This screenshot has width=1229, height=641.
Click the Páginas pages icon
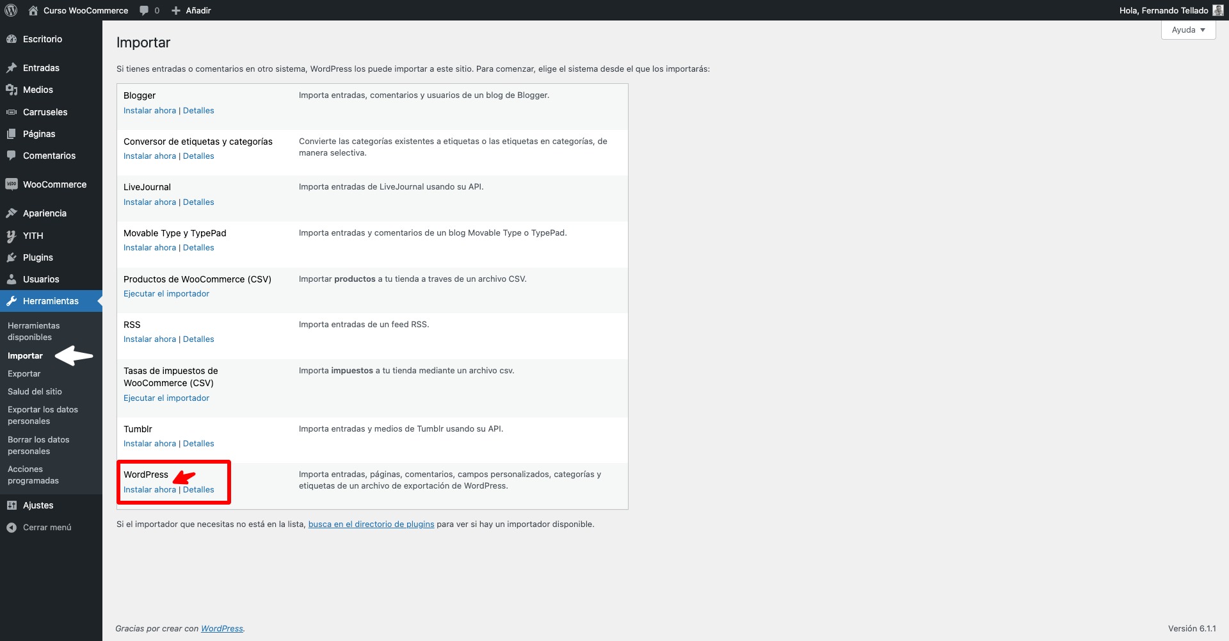click(12, 134)
